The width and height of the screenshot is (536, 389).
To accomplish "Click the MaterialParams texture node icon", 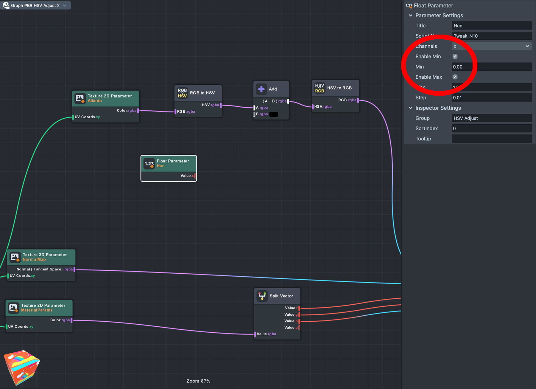I will point(13,308).
